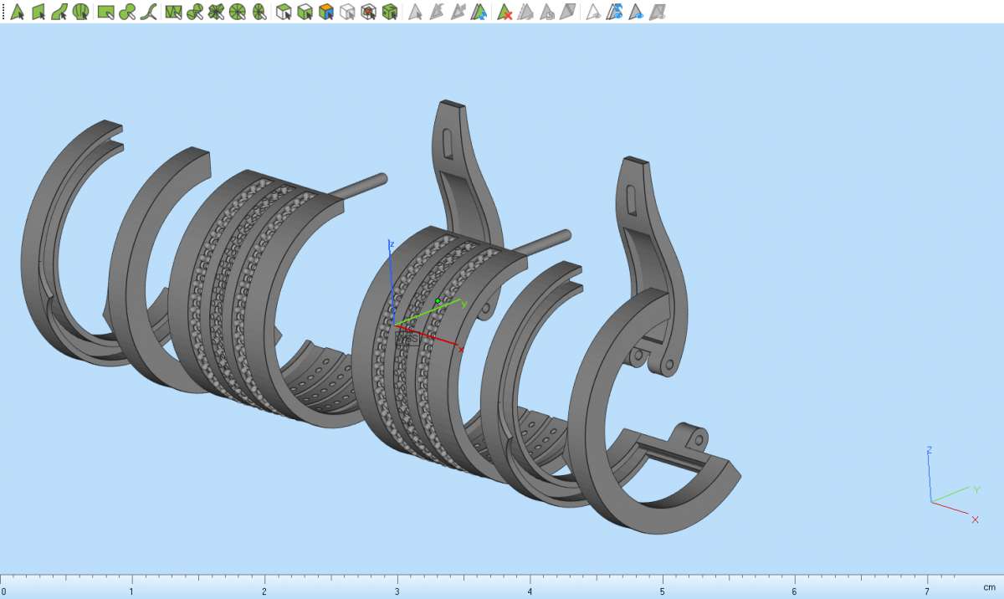Select the Mark Triangle tool
Image resolution: width=1004 pixels, height=599 pixels.
pyautogui.click(x=18, y=13)
